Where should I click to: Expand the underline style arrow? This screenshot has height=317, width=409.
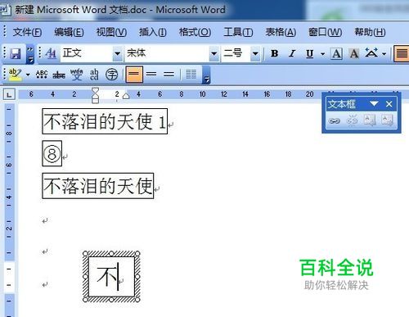click(322, 54)
